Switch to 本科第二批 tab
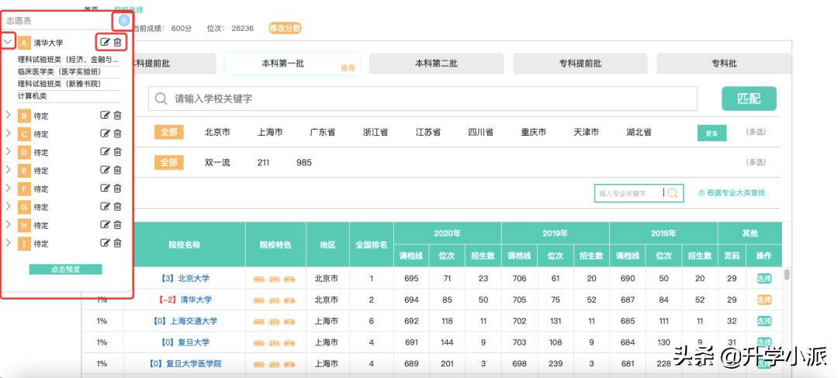This screenshot has height=378, width=838. [436, 64]
